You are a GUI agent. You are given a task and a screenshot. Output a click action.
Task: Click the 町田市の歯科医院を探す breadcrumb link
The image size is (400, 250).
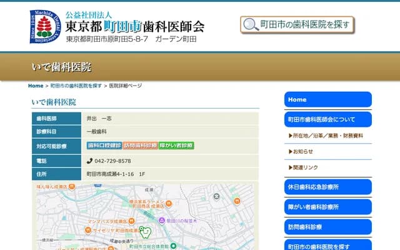point(76,86)
